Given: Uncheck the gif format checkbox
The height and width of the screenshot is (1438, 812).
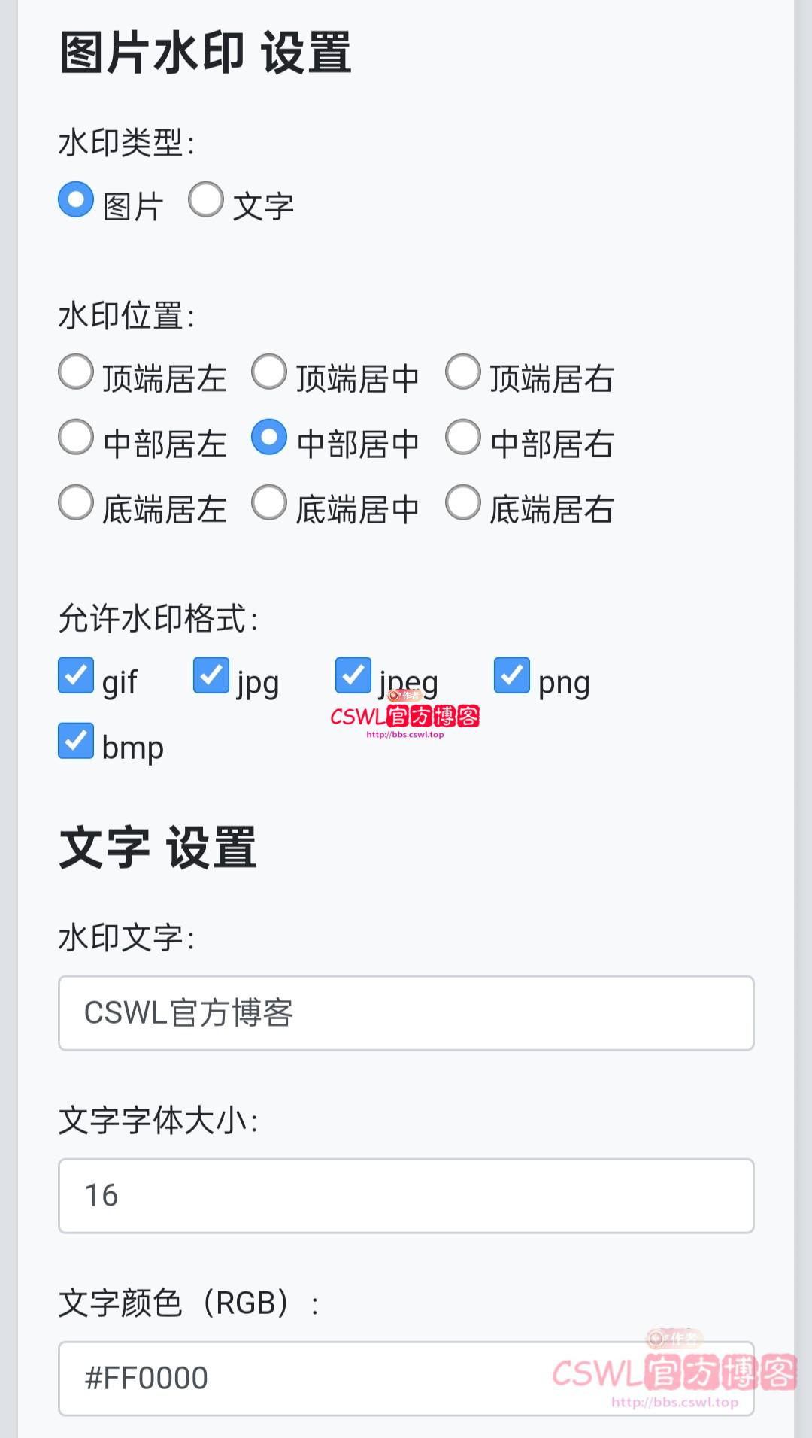Looking at the screenshot, I should (x=76, y=675).
